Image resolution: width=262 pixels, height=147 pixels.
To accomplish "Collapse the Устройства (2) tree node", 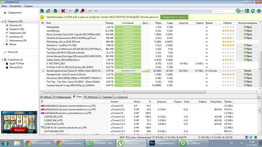I will click(2, 60).
